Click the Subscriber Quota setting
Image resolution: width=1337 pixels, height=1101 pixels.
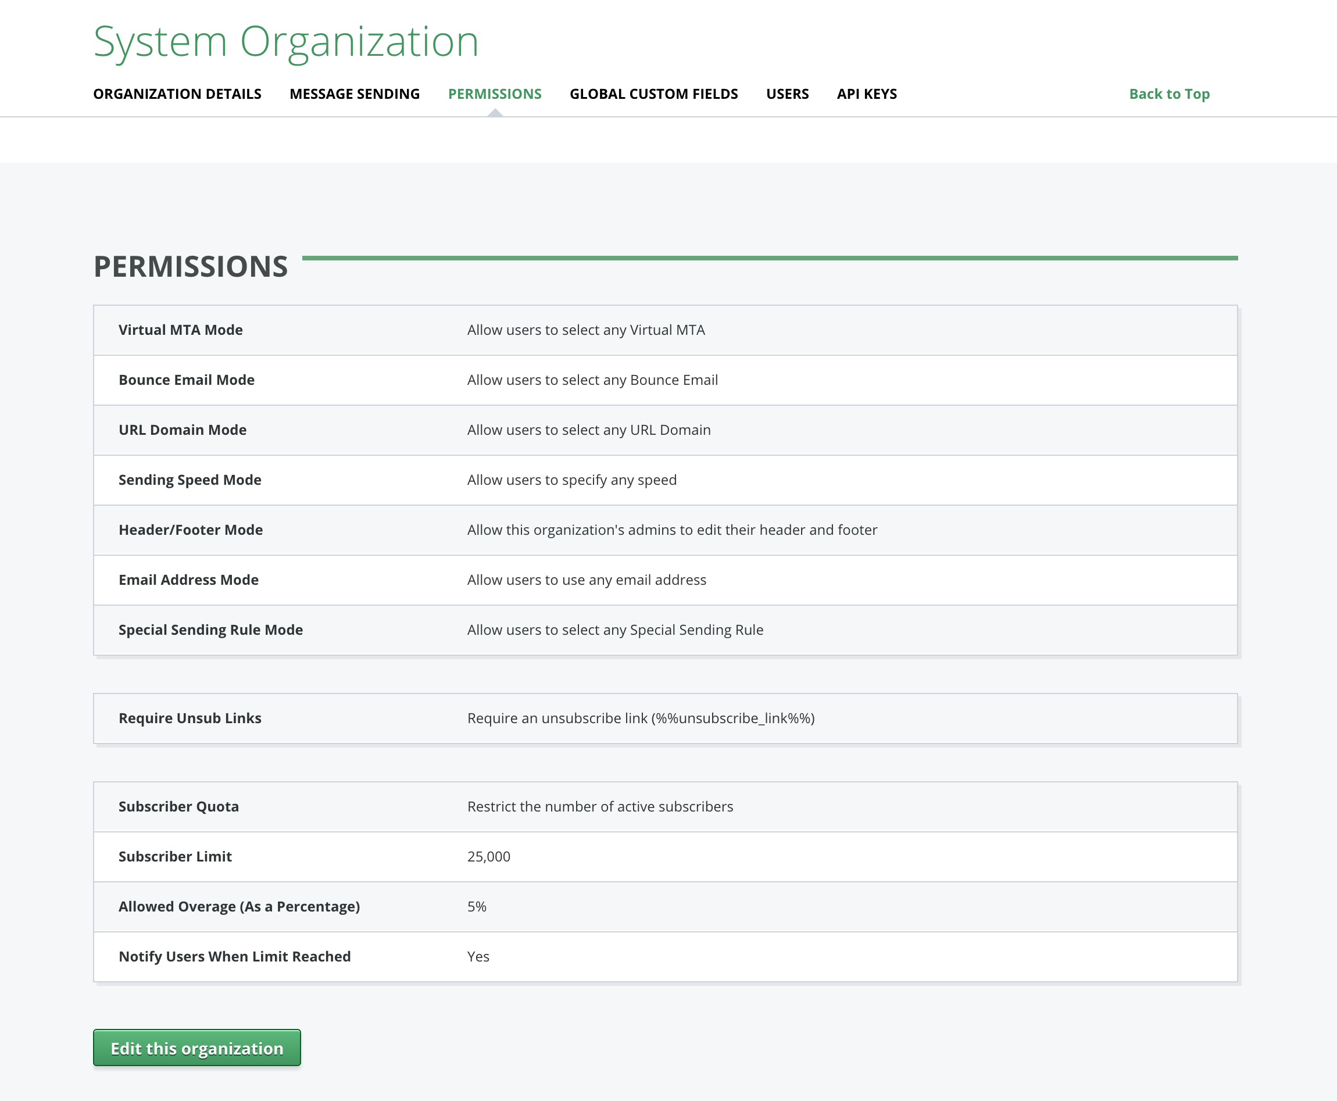click(179, 807)
